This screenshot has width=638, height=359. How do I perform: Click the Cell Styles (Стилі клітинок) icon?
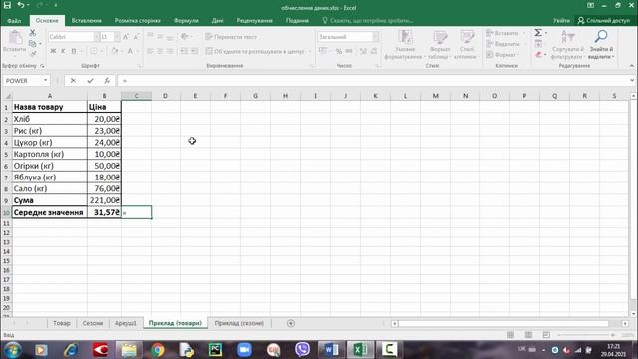pos(467,38)
